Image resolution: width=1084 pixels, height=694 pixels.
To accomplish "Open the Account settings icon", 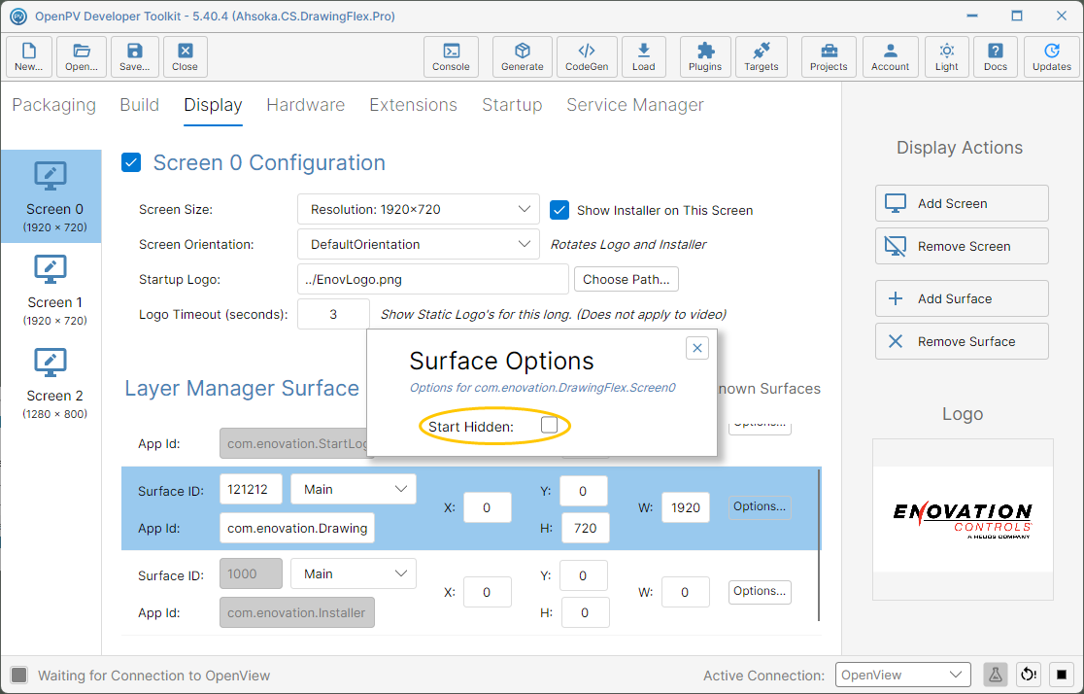I will tap(891, 56).
